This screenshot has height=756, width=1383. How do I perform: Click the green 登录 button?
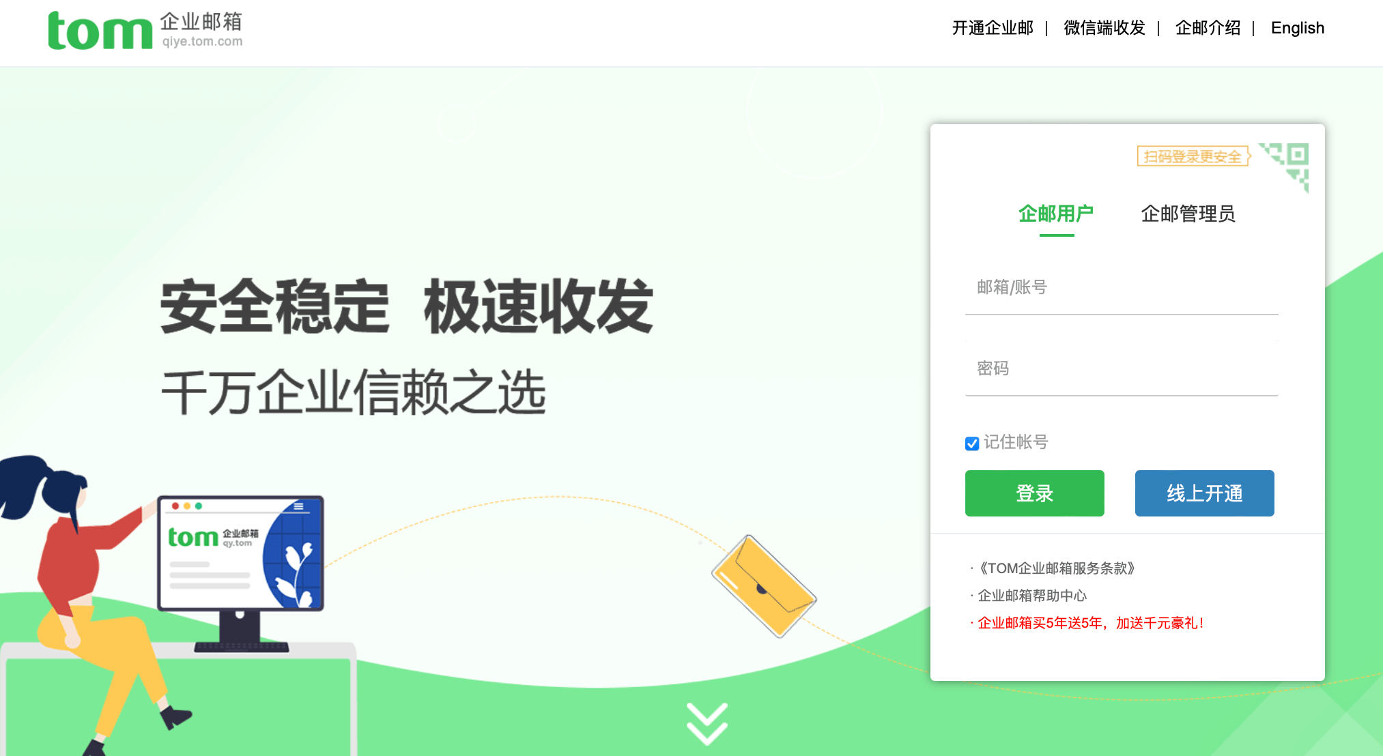pyautogui.click(x=1034, y=493)
